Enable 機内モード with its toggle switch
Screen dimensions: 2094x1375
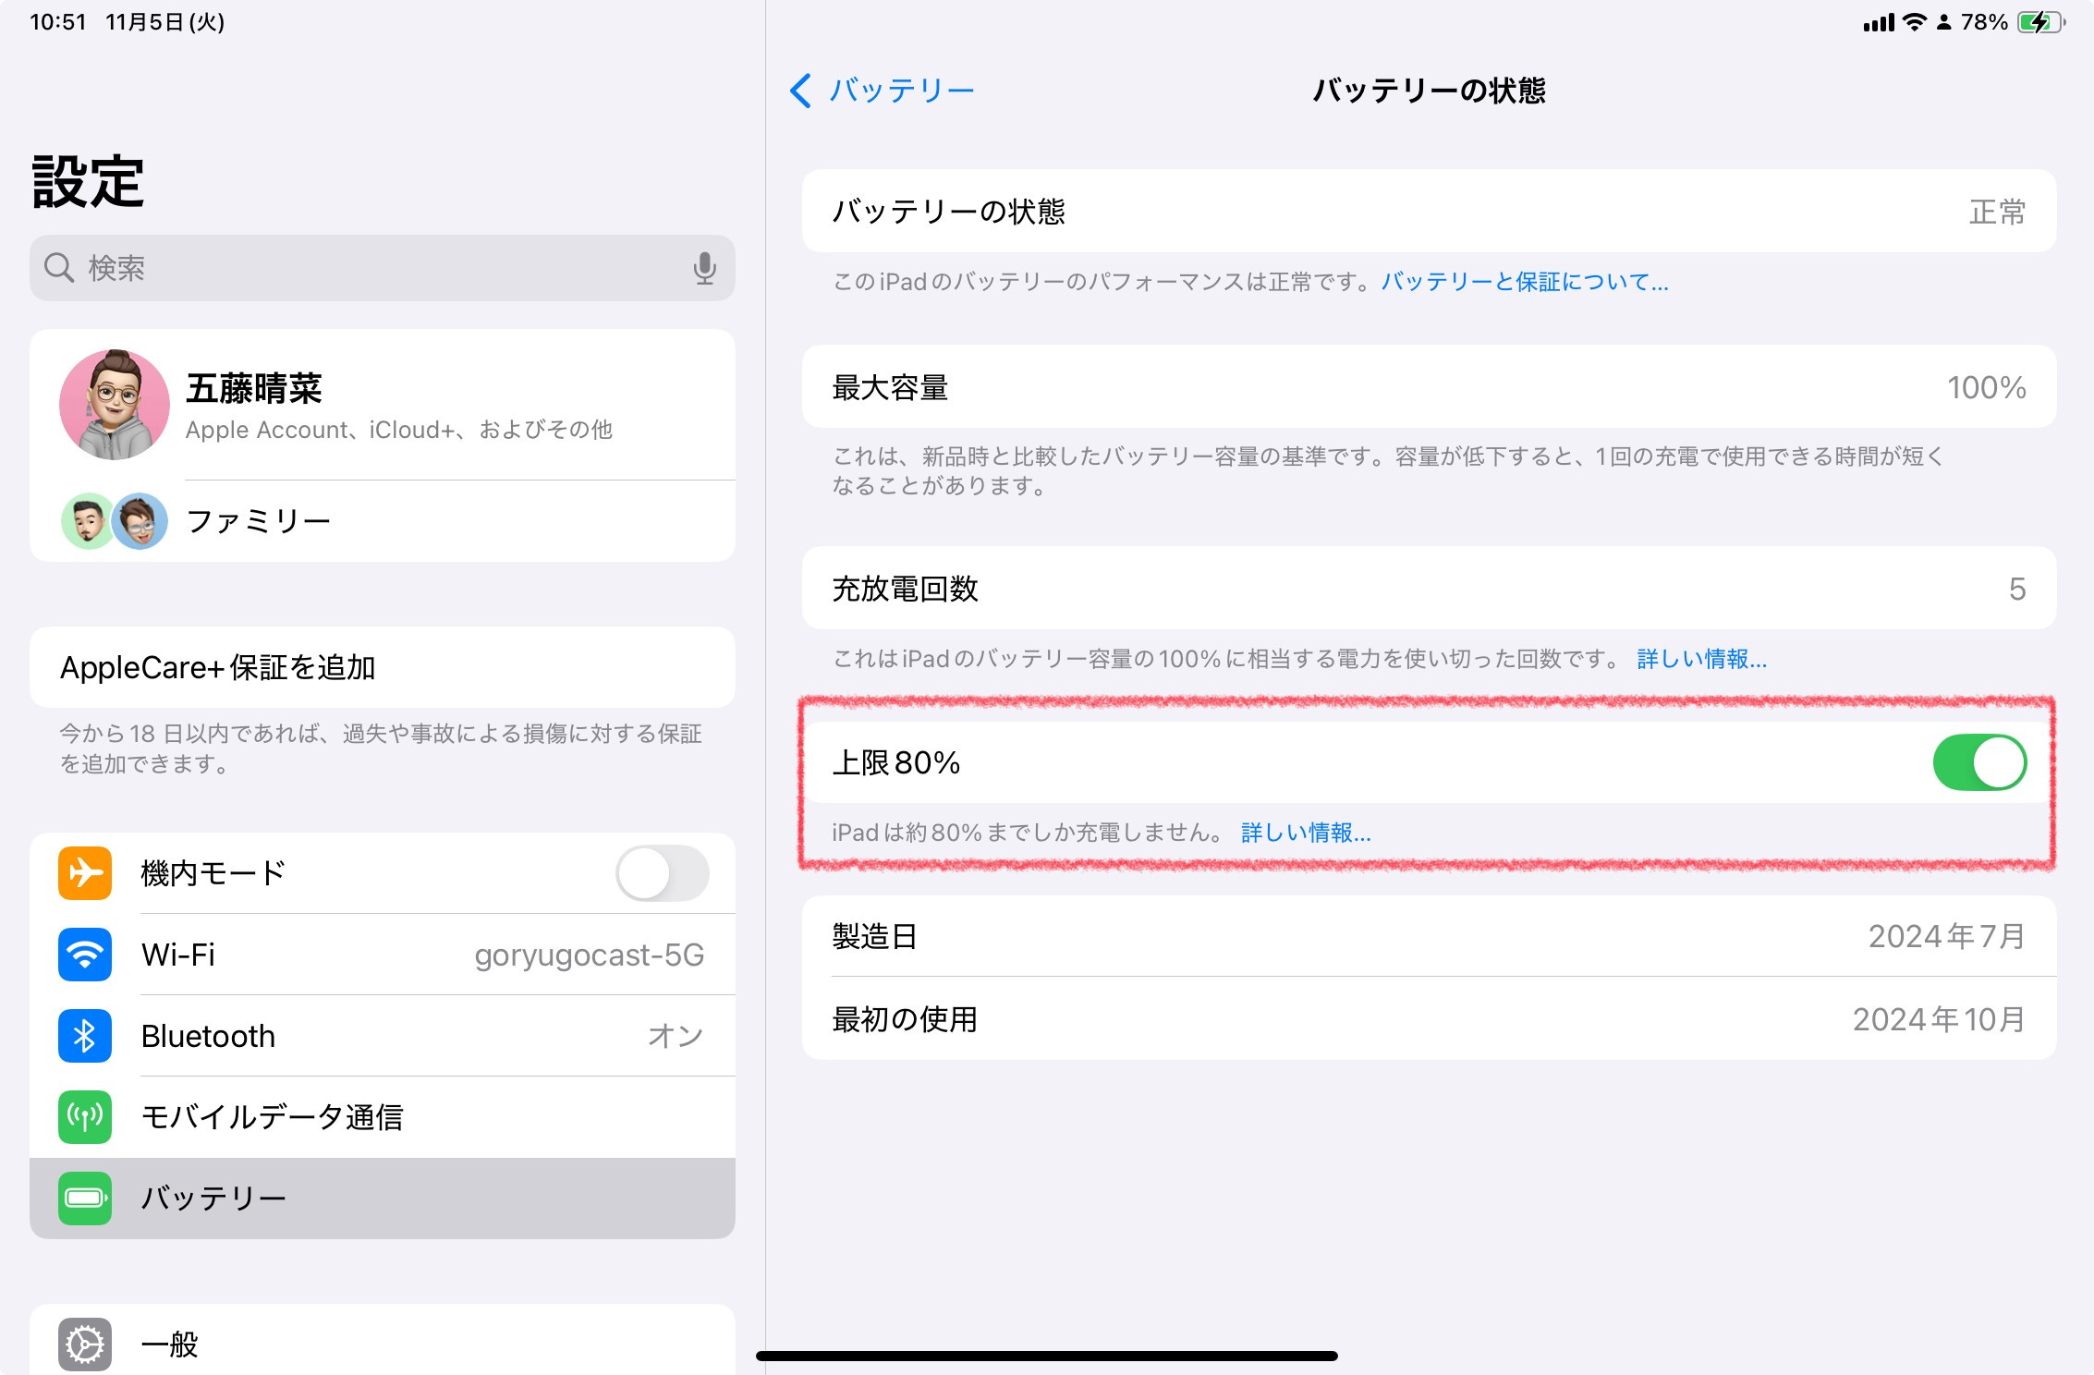coord(659,873)
